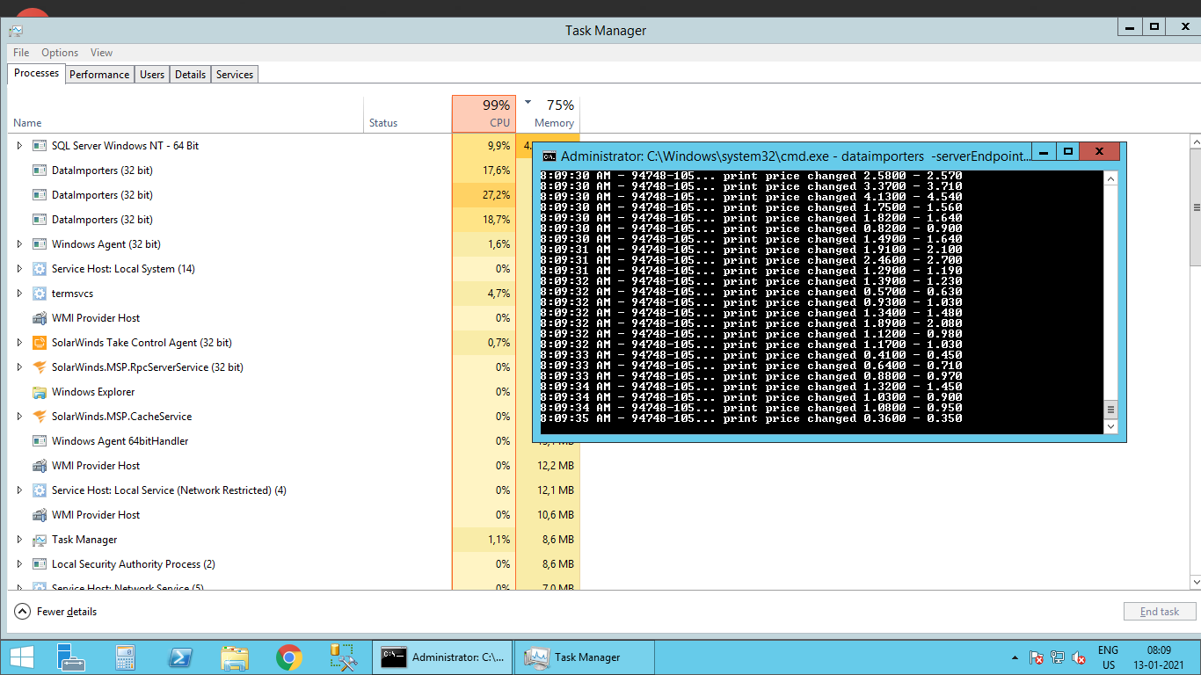Open the Windows Start button
The height and width of the screenshot is (675, 1201).
click(21, 657)
